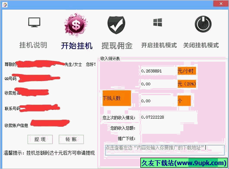Click the Windows logo icon

pos(158,22)
